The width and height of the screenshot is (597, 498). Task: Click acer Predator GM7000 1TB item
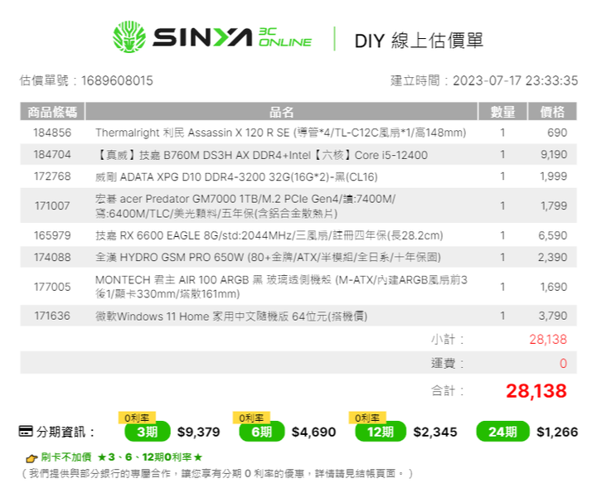coord(245,205)
